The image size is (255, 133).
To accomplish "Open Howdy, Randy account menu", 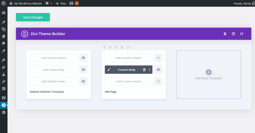I will pos(244,3).
